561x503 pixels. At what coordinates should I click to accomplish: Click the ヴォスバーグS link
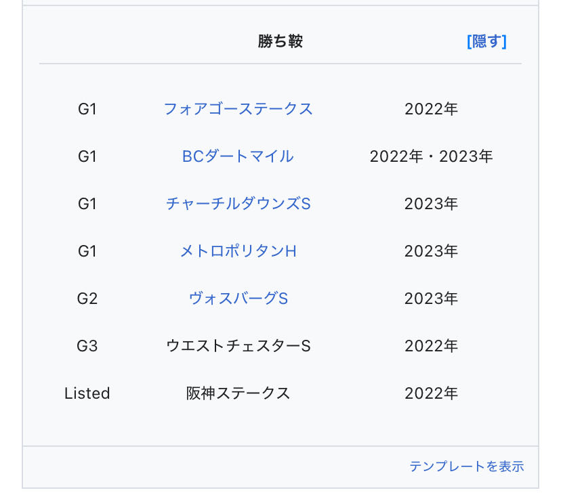[238, 299]
